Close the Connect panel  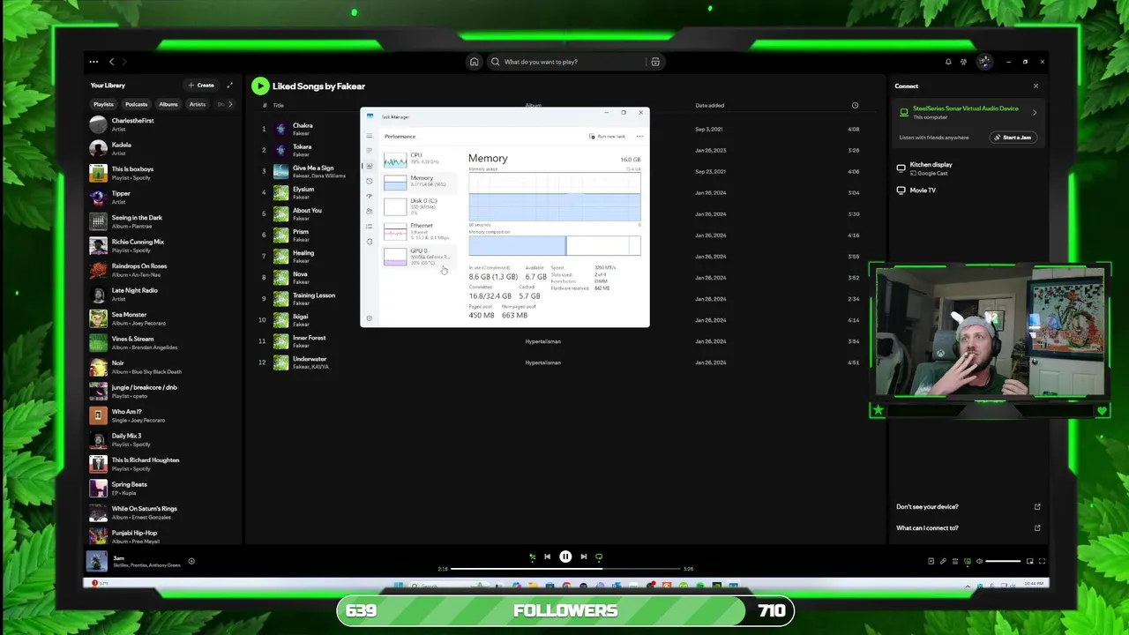[x=1036, y=86]
